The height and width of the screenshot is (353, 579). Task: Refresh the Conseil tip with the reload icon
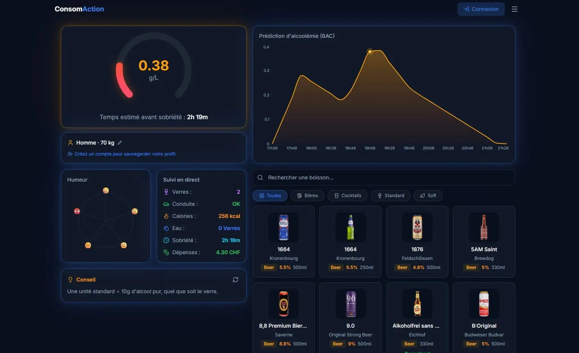point(235,279)
